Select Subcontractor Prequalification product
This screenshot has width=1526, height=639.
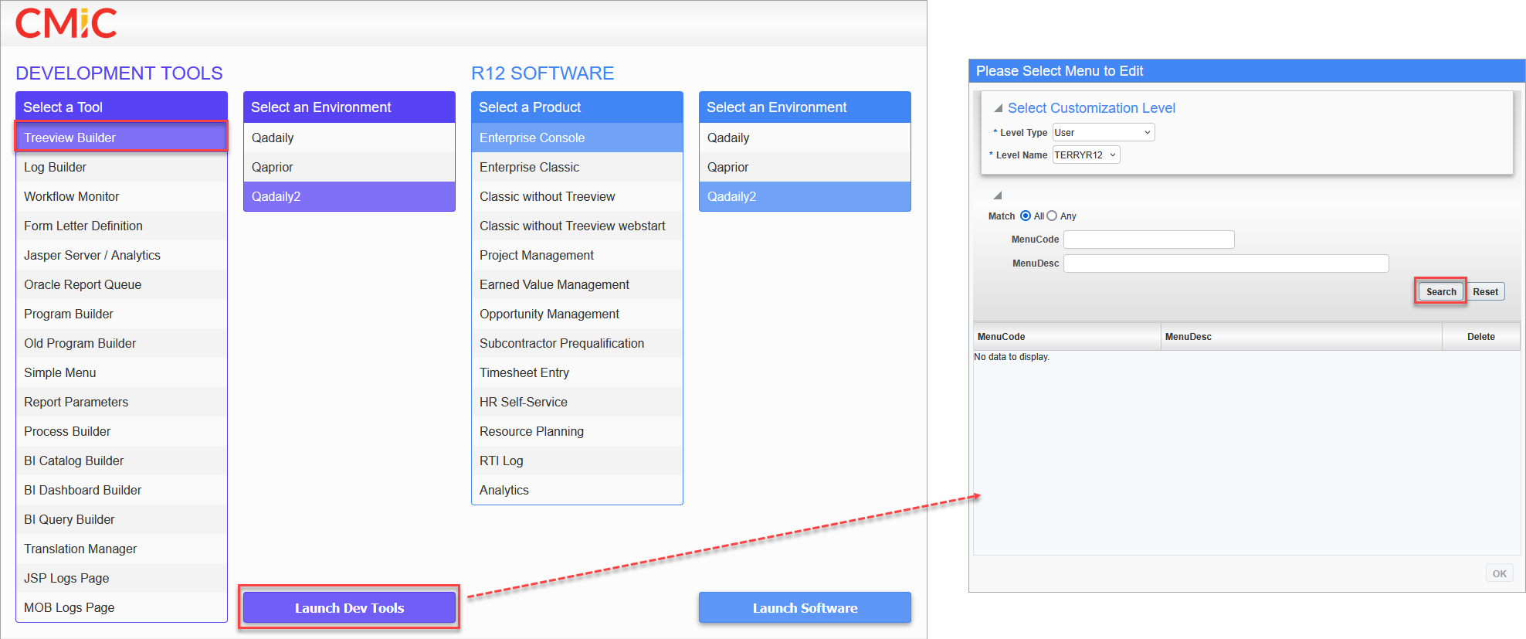pyautogui.click(x=577, y=343)
